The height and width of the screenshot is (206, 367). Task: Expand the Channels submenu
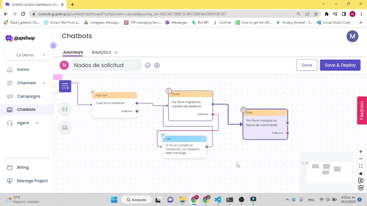pos(44,83)
